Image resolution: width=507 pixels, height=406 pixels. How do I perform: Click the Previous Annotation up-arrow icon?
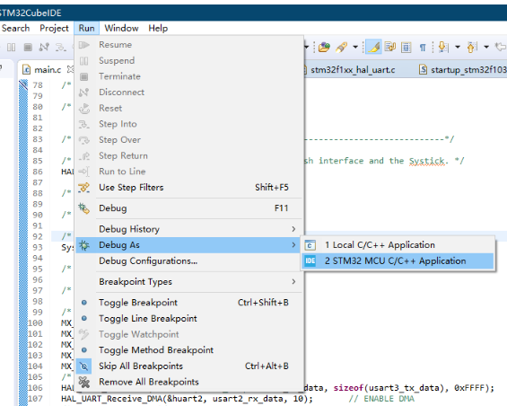[x=472, y=48]
